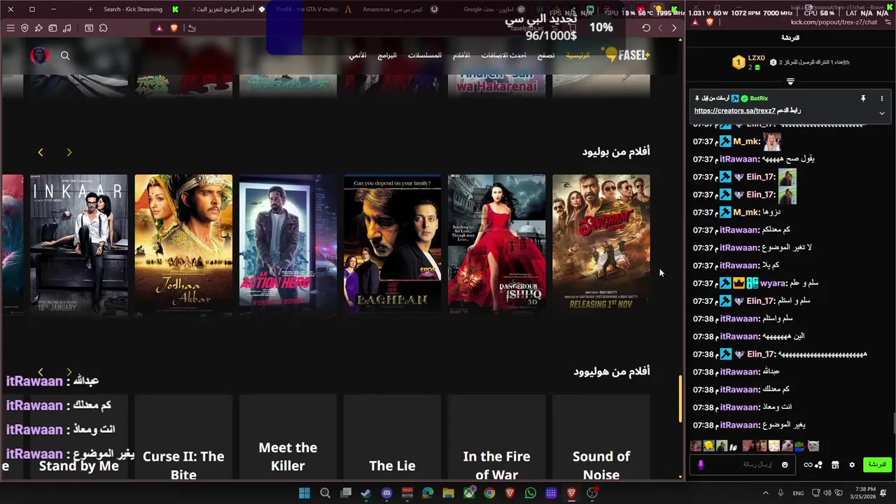
Task: Open The Lie movie card
Action: click(x=392, y=437)
